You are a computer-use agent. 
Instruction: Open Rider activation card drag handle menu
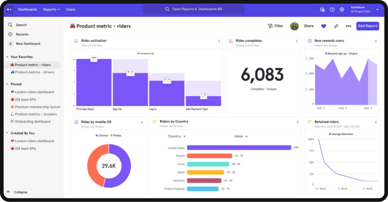point(219,41)
